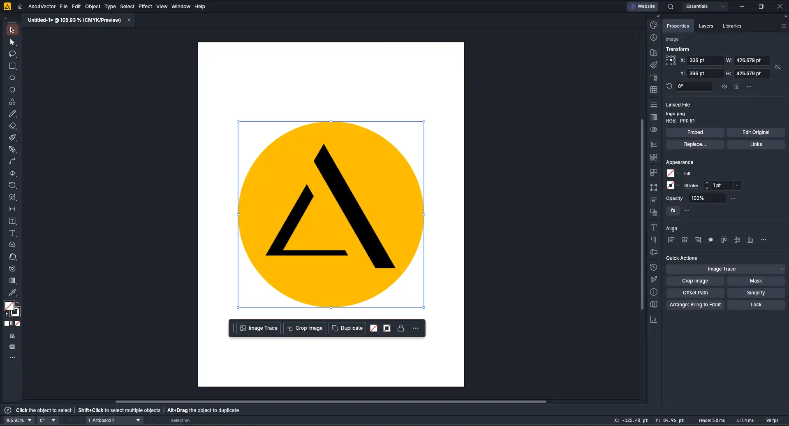Screen dimensions: 789x426
Task: Select the Ellipse tool
Action: [12, 78]
